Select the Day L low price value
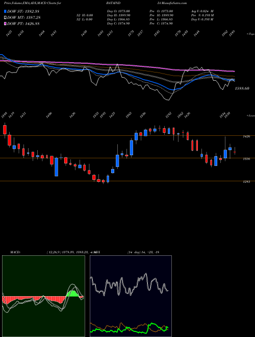The width and height of the screenshot is (255, 337). pyautogui.click(x=123, y=19)
